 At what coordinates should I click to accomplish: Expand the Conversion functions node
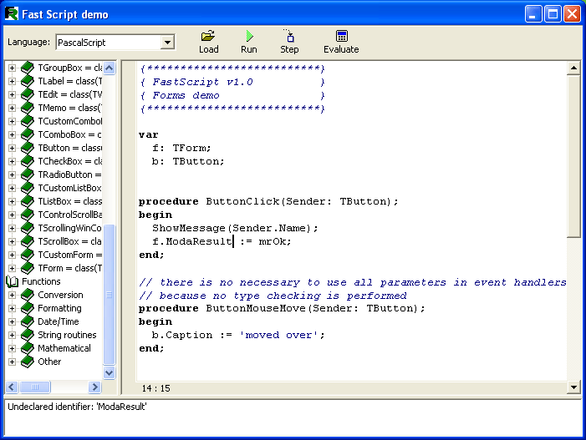[12, 296]
